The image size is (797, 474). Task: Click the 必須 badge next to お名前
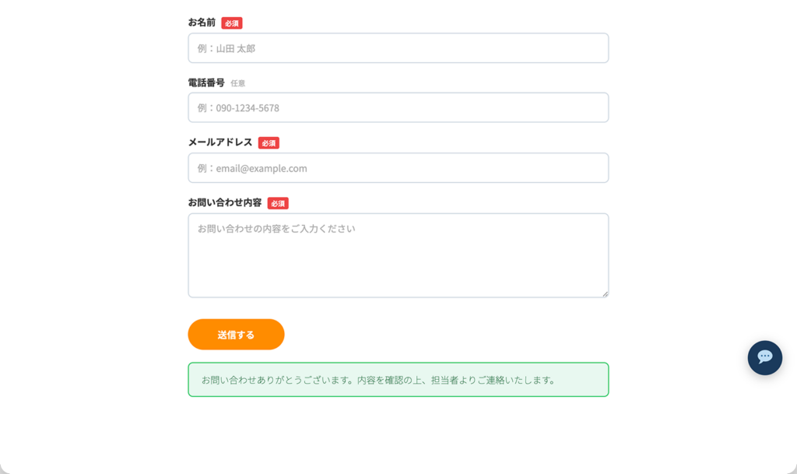click(231, 23)
